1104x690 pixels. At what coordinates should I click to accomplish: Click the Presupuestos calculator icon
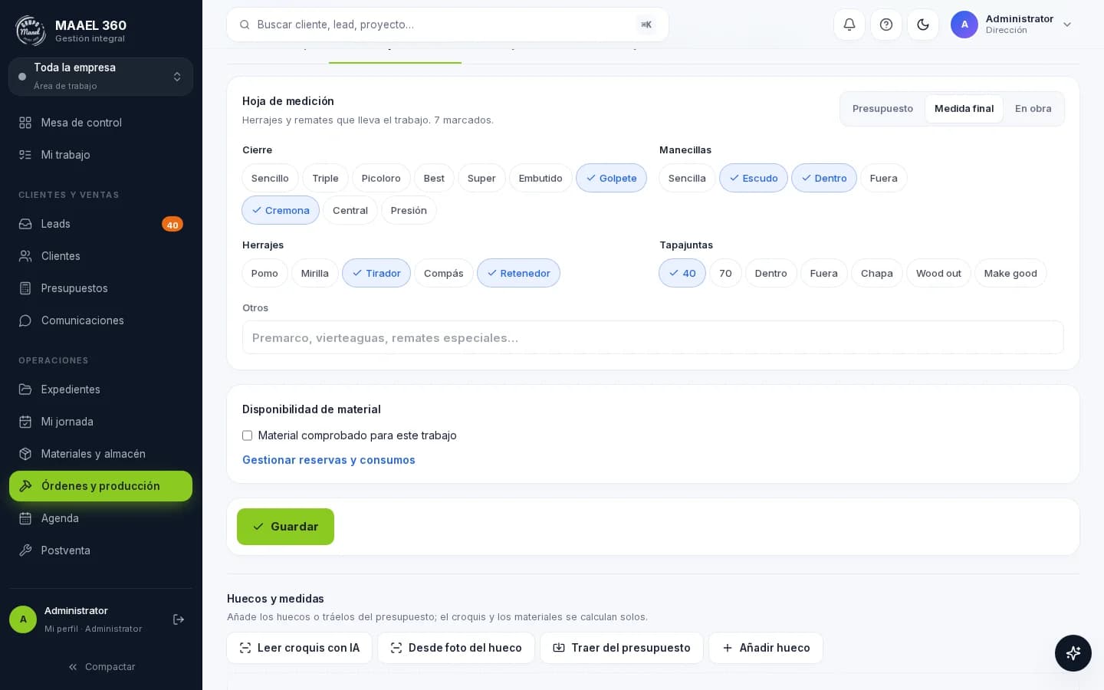coord(25,288)
